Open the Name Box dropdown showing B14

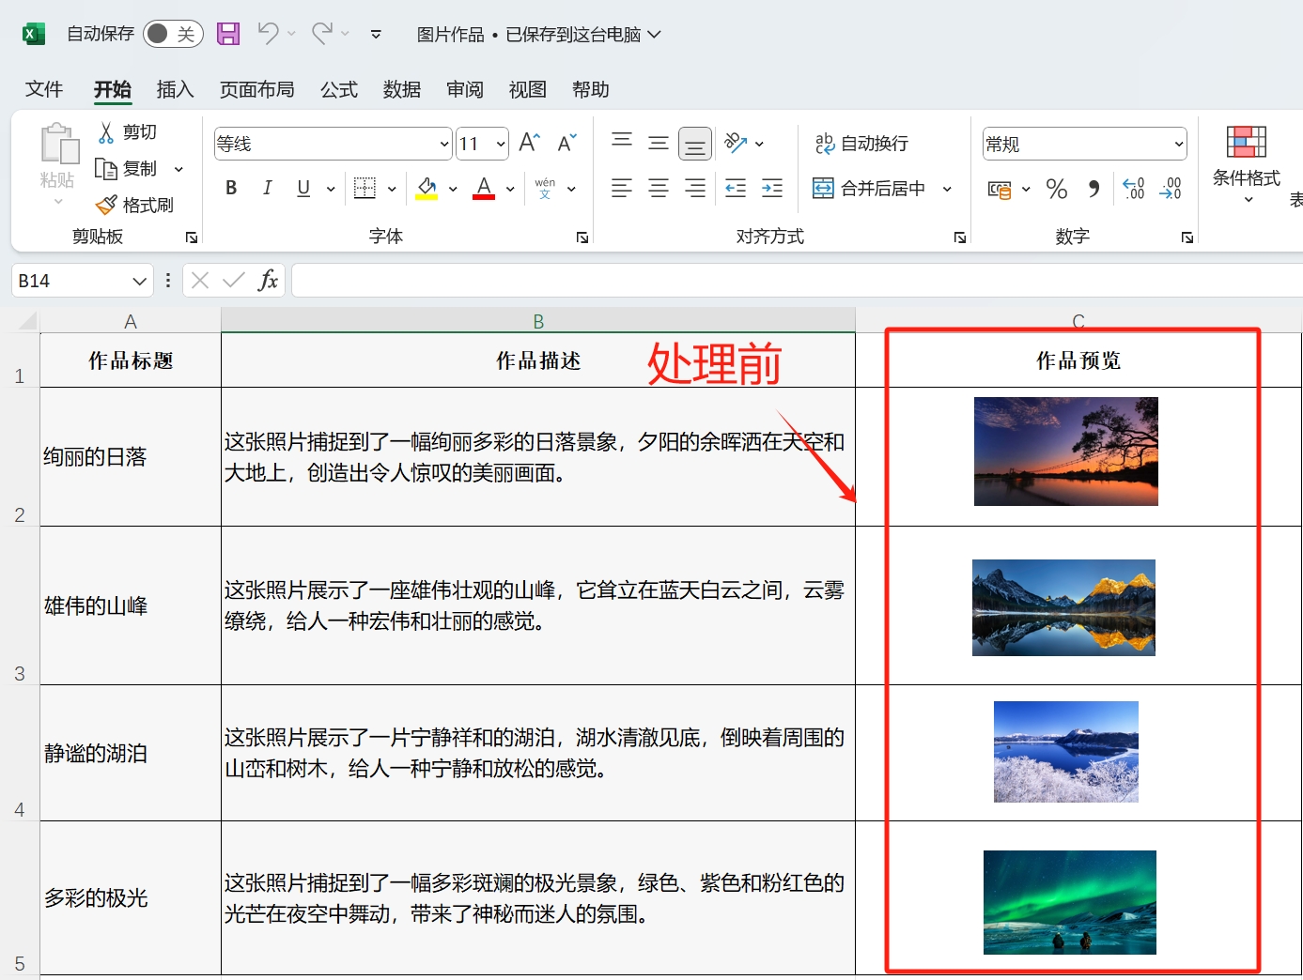(138, 280)
